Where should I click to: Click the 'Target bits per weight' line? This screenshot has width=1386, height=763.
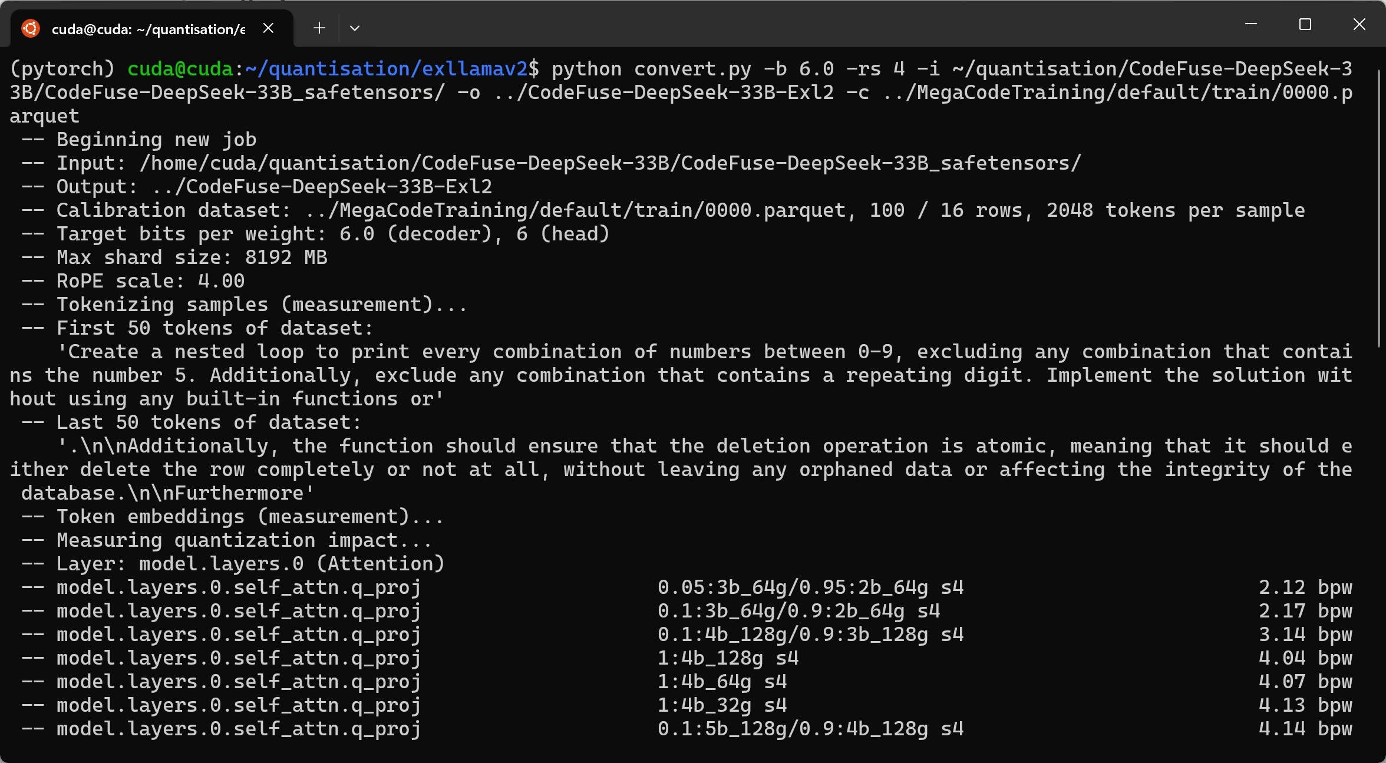(x=316, y=234)
